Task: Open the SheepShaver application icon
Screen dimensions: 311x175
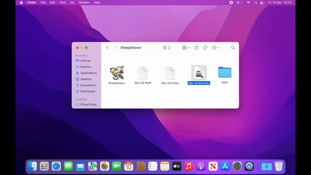Action: coord(117,73)
